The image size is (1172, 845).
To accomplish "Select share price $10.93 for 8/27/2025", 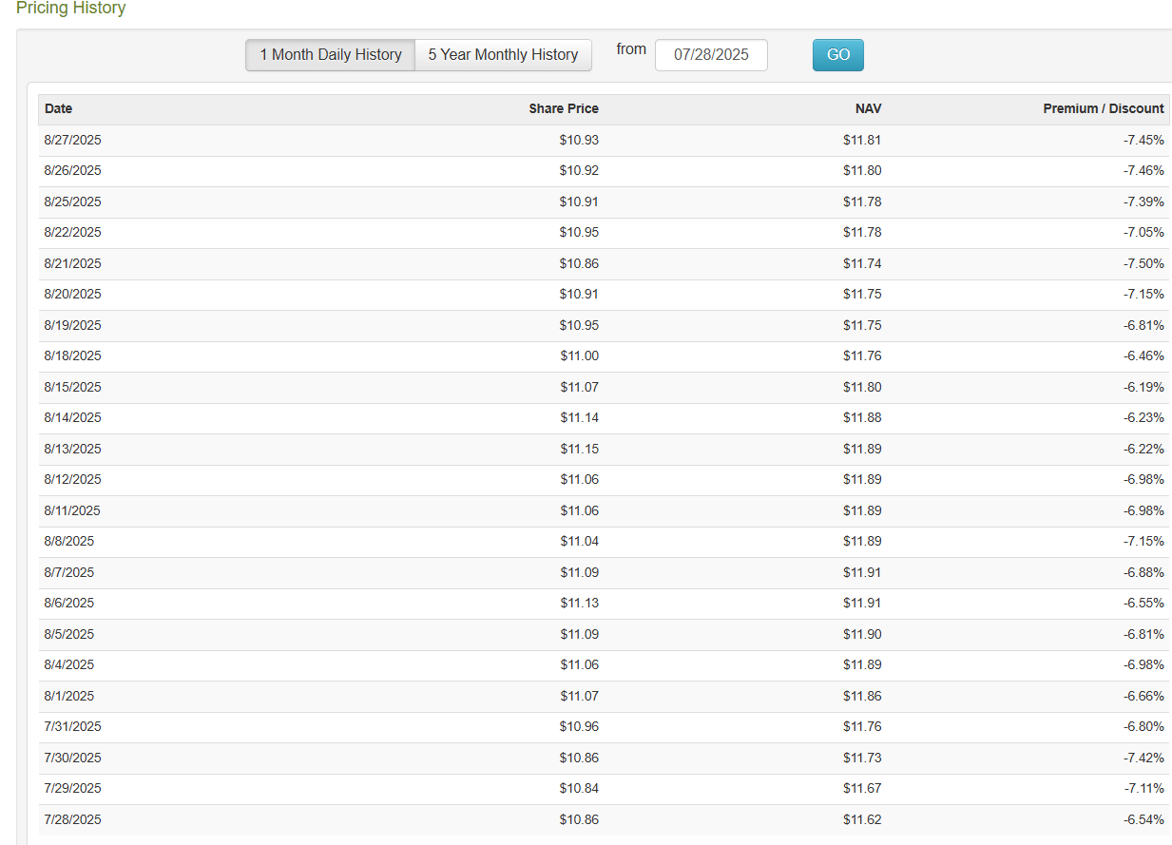I will tap(579, 140).
